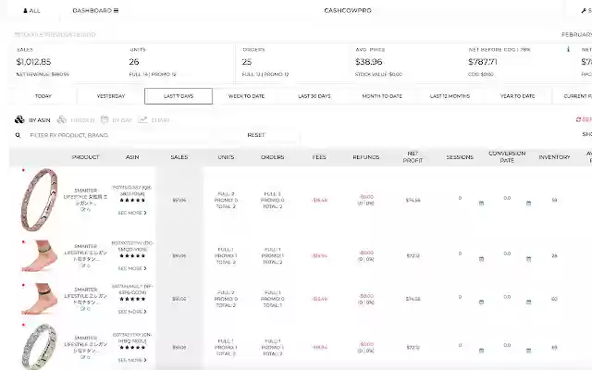Sort by the NET PROFIT column header
The width and height of the screenshot is (592, 370).
pos(413,157)
